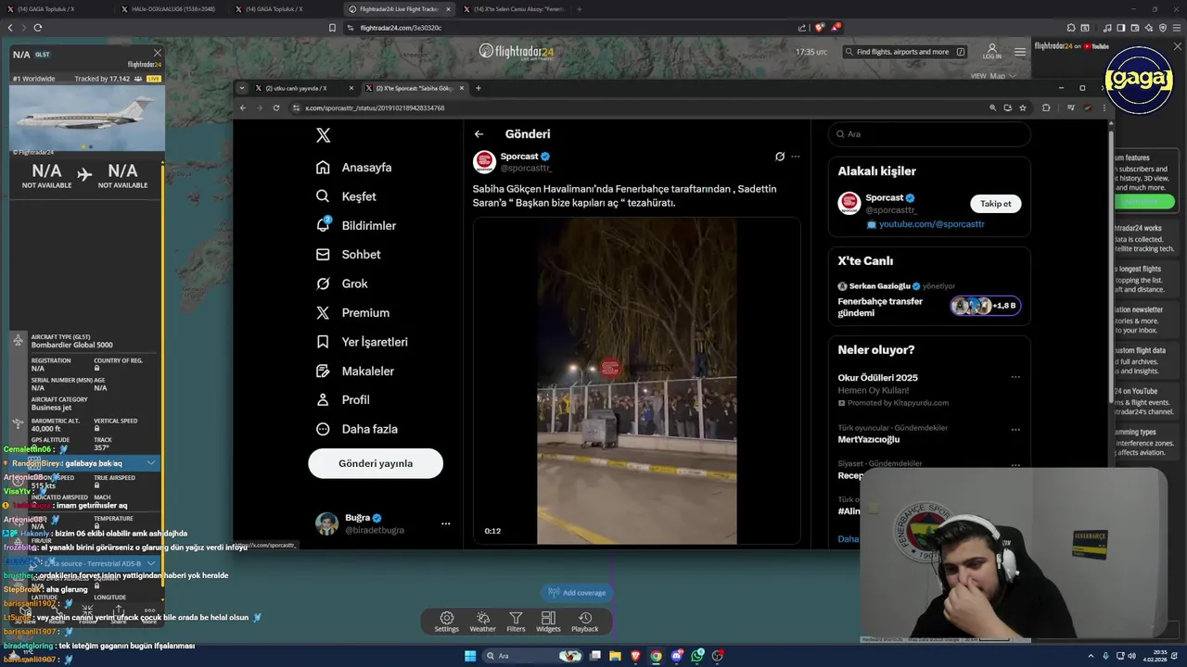This screenshot has height=667, width=1187.
Task: Play the Sabiha Gökçen tweet video
Action: pyautogui.click(x=637, y=381)
